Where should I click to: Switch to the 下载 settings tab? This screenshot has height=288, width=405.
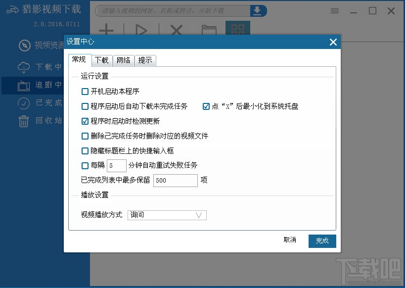tap(101, 60)
